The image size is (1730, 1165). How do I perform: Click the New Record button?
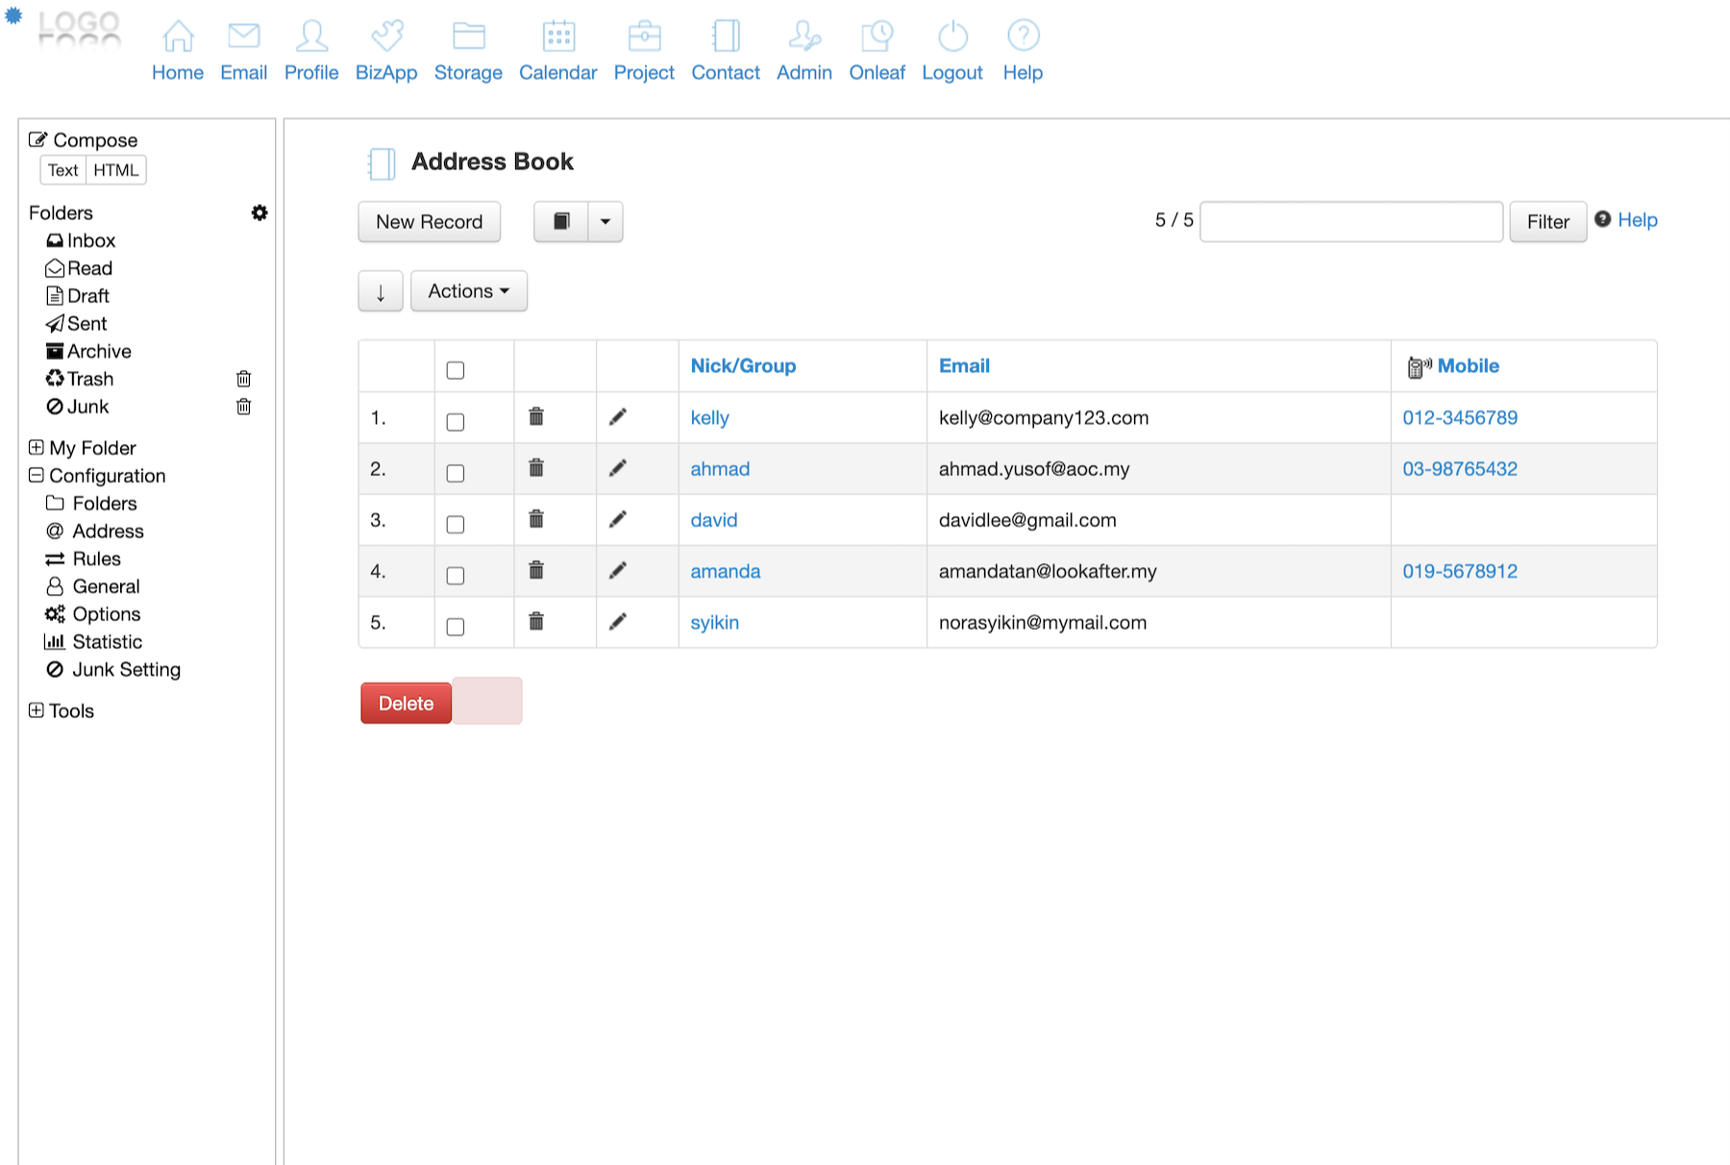click(x=430, y=222)
